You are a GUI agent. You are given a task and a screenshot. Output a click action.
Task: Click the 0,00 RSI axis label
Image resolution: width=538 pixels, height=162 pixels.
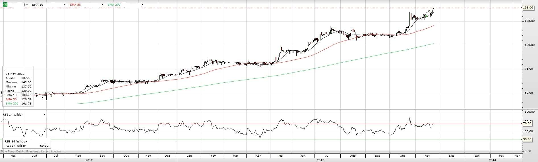coord(528,151)
